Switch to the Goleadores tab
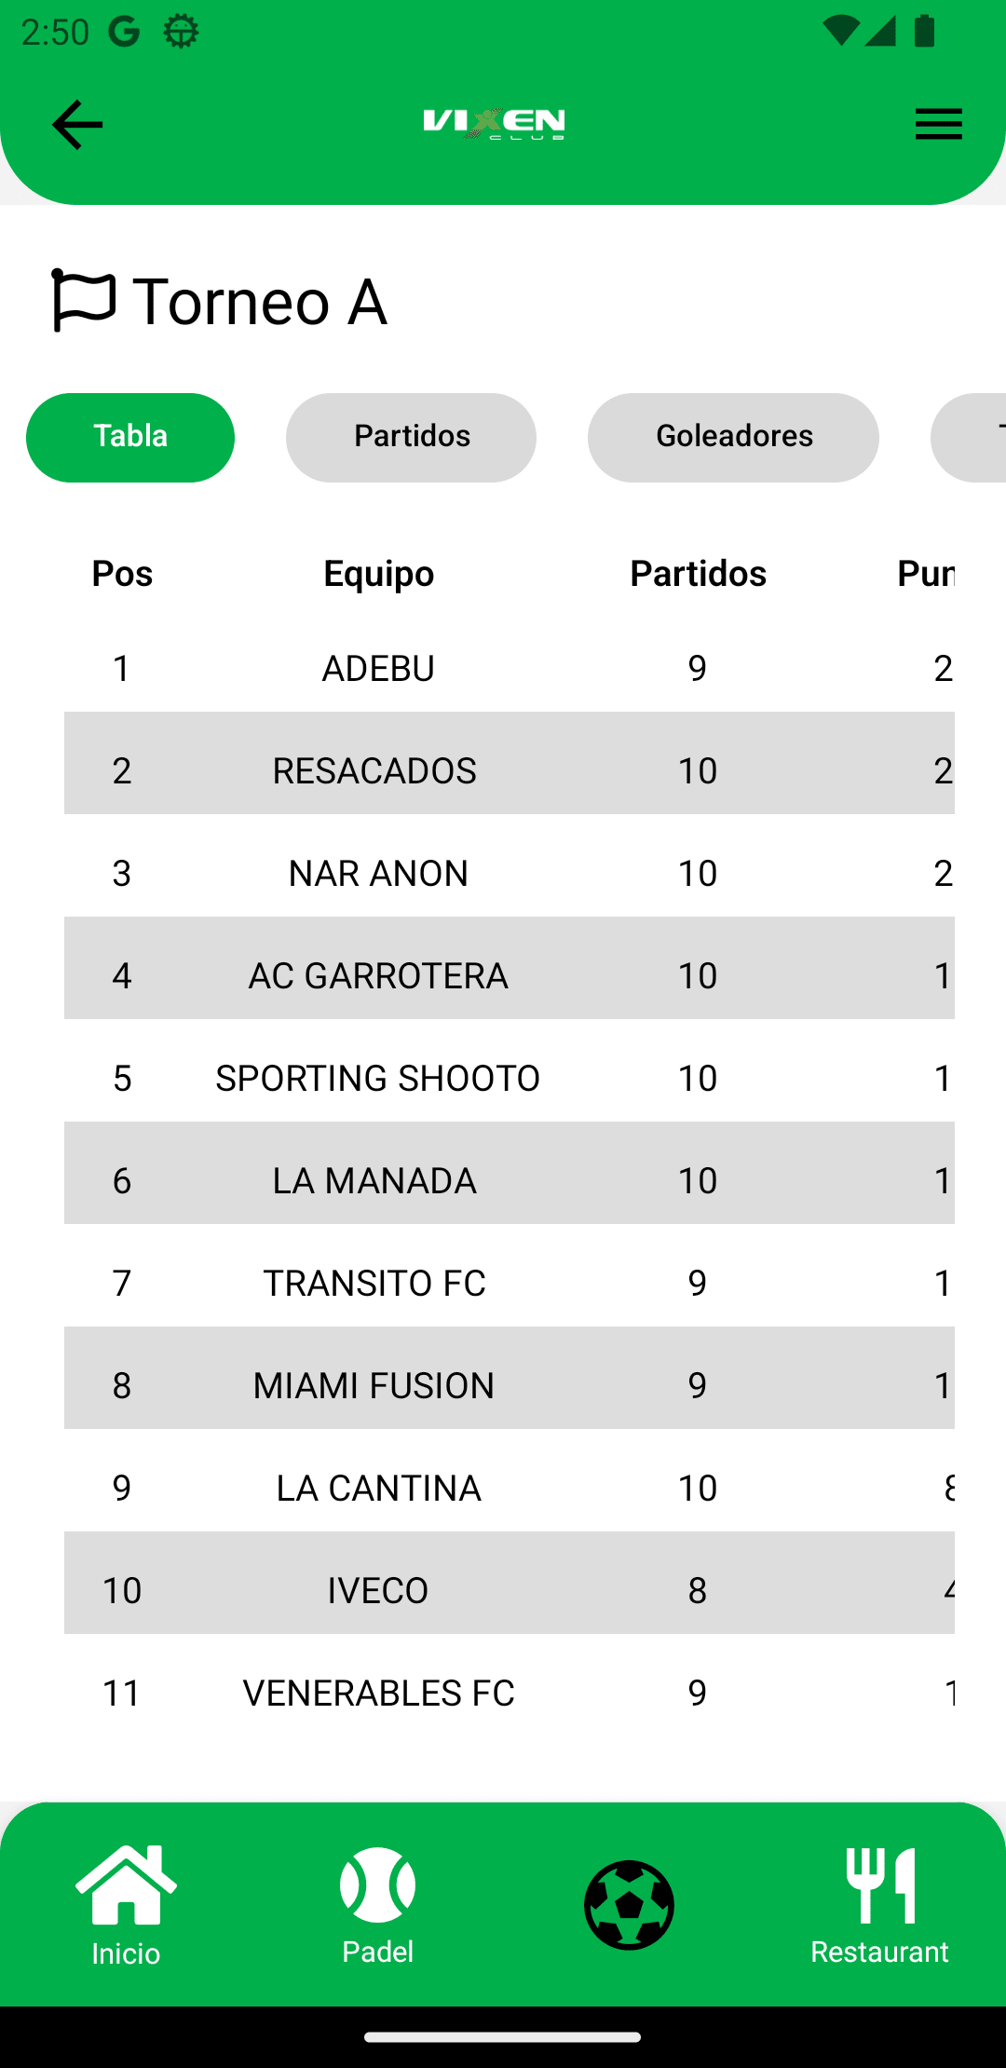This screenshot has height=2068, width=1006. pos(733,437)
